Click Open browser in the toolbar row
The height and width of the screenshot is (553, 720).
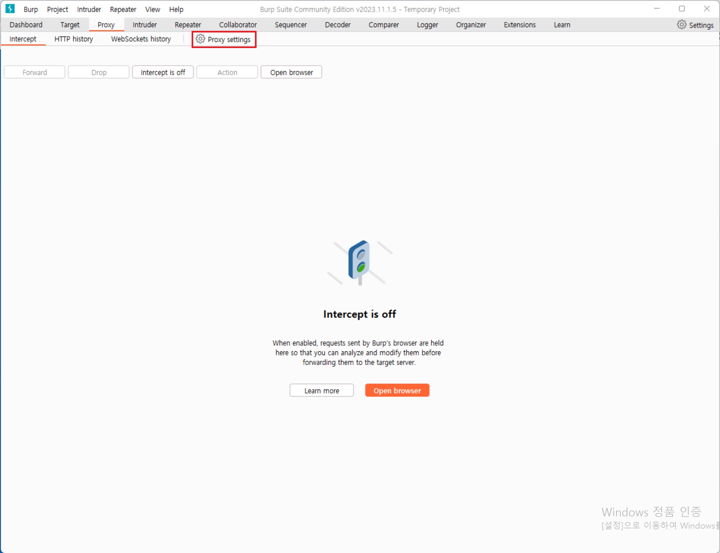pyautogui.click(x=291, y=72)
